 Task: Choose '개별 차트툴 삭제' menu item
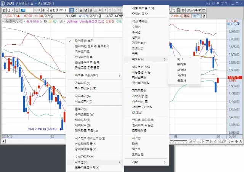(146, 8)
